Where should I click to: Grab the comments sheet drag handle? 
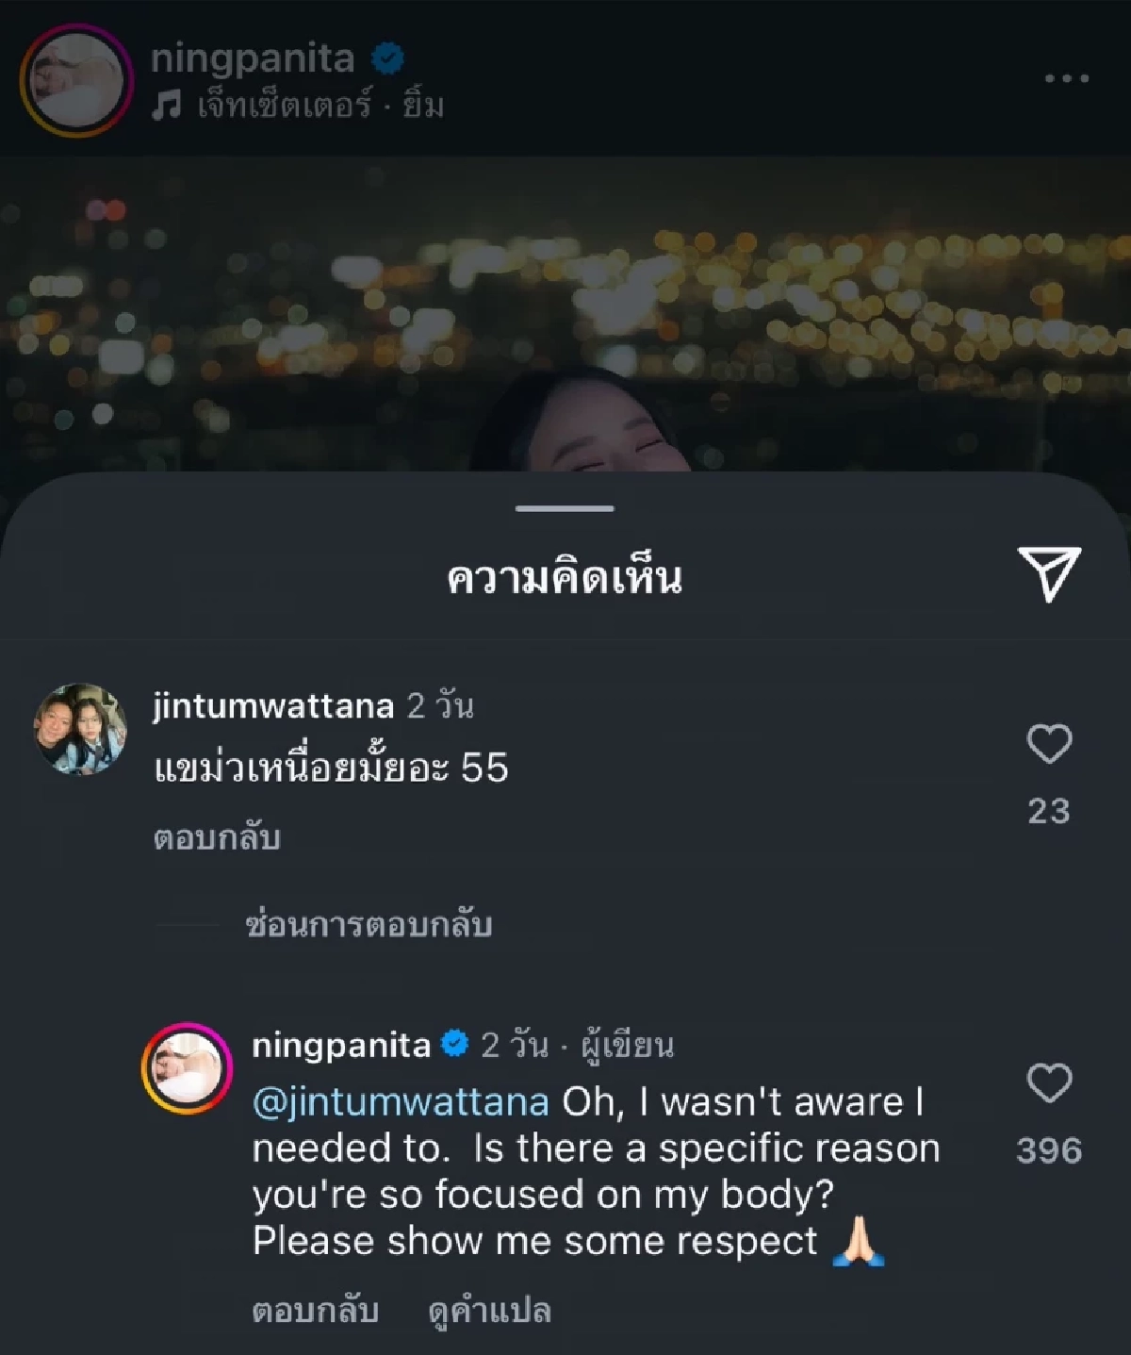[565, 508]
